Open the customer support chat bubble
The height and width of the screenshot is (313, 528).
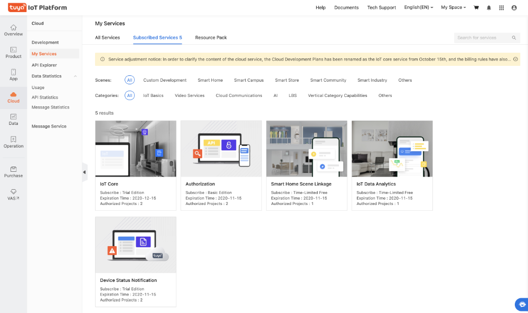[x=522, y=305]
